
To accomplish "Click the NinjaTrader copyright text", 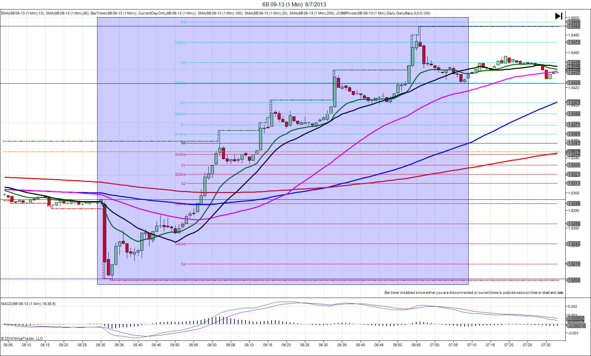I will point(22,338).
